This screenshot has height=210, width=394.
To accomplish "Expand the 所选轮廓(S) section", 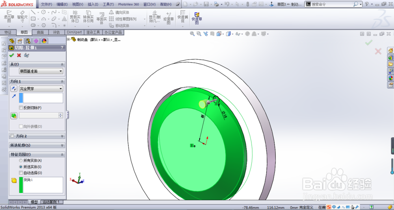I will (x=62, y=145).
